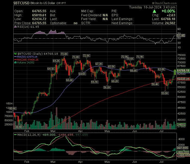This screenshot has width=190, height=164.
Task: Click the Prev Close value 64765.55
Action: click(x=39, y=23)
